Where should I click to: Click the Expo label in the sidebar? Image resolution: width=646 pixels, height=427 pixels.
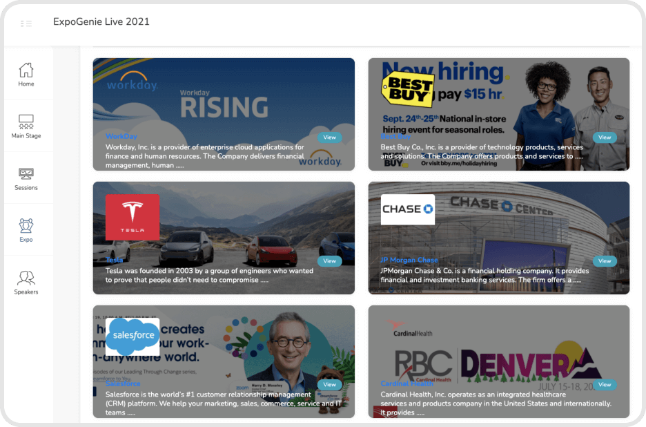pos(26,240)
